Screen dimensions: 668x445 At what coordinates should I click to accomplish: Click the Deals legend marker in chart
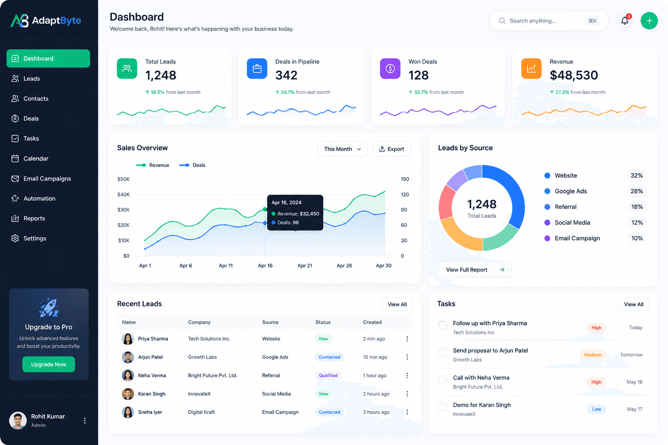184,165
